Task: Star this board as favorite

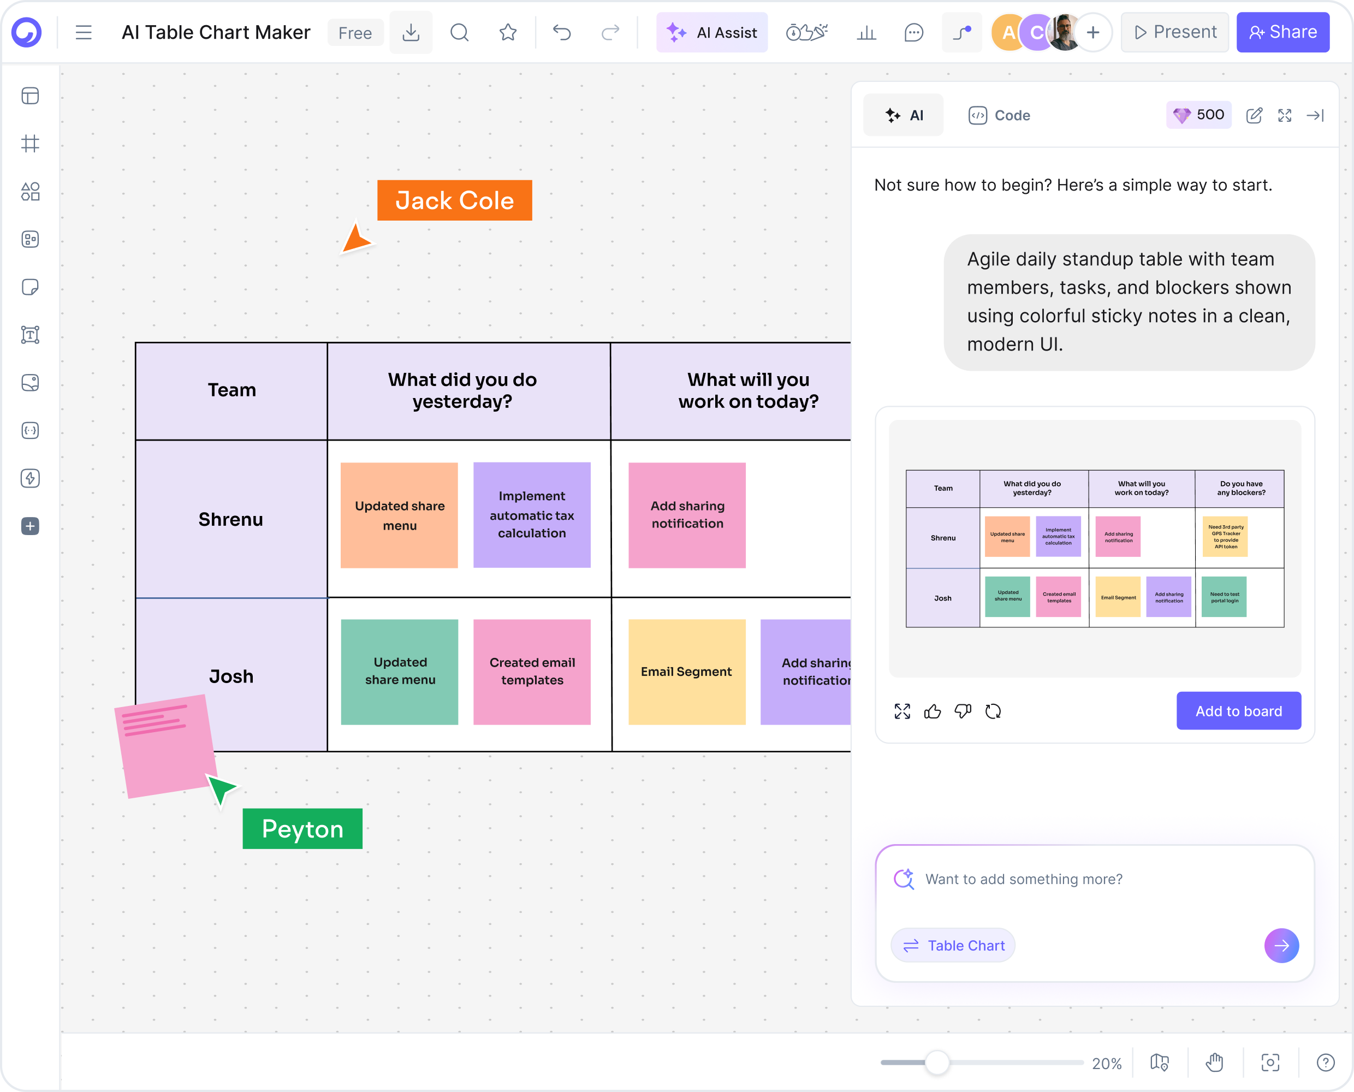Action: [x=508, y=32]
